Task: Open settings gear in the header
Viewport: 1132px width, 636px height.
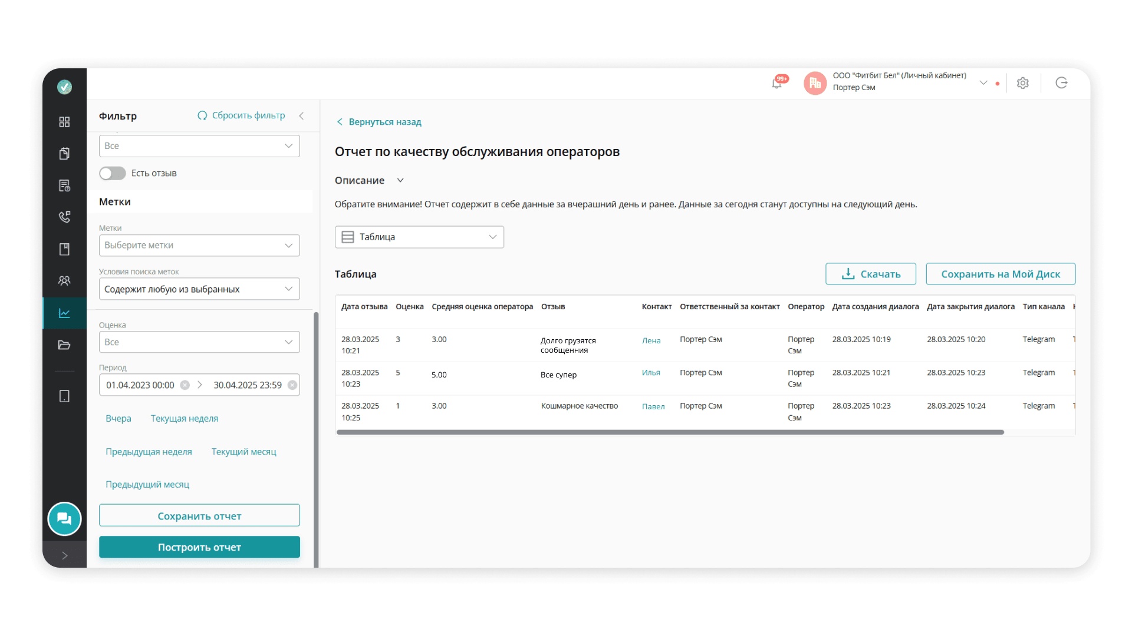Action: 1023,83
